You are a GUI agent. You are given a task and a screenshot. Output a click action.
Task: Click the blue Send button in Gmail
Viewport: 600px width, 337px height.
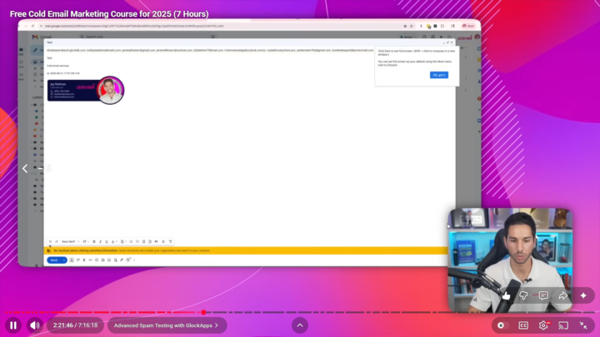(54, 260)
